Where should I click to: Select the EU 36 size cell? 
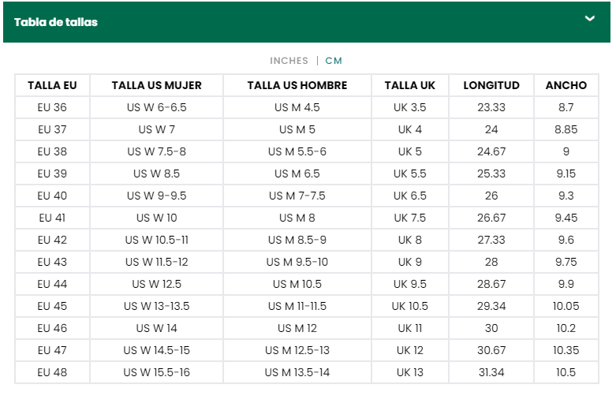pyautogui.click(x=52, y=107)
